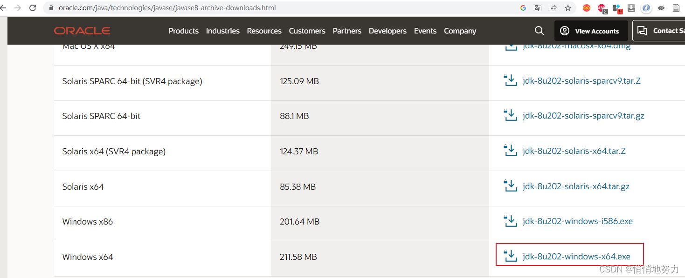
Task: Click the lock icon in address bar
Action: pos(51,8)
